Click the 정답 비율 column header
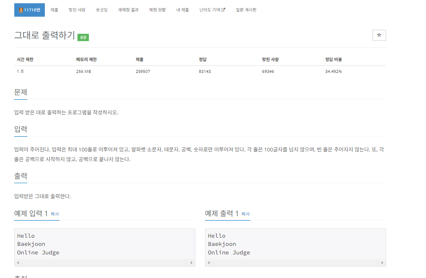426x278 pixels. (333, 59)
